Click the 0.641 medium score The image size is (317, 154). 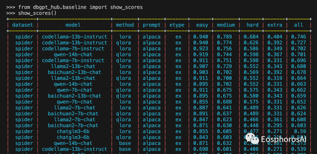[225, 108]
